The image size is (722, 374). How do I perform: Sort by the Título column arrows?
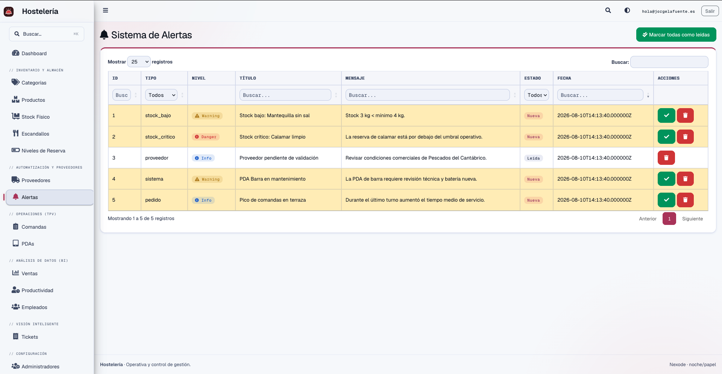pyautogui.click(x=336, y=95)
